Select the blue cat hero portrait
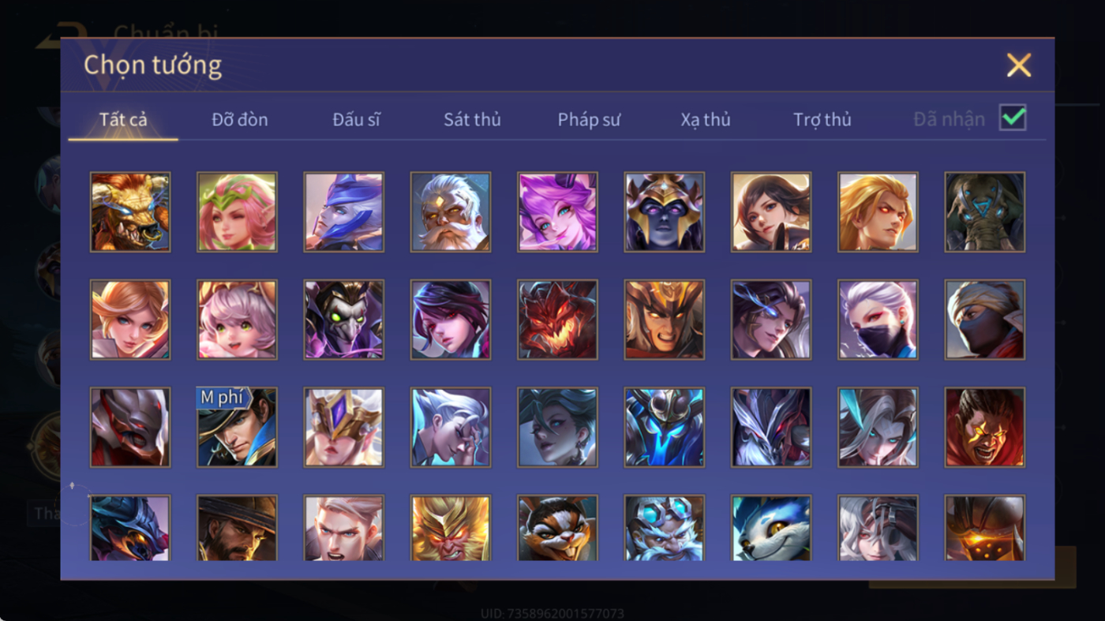Viewport: 1105px width, 621px height. coord(771,528)
